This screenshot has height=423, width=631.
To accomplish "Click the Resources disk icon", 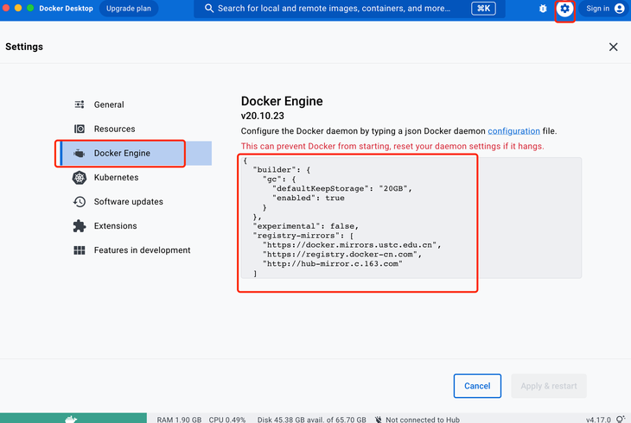I will pyautogui.click(x=80, y=129).
